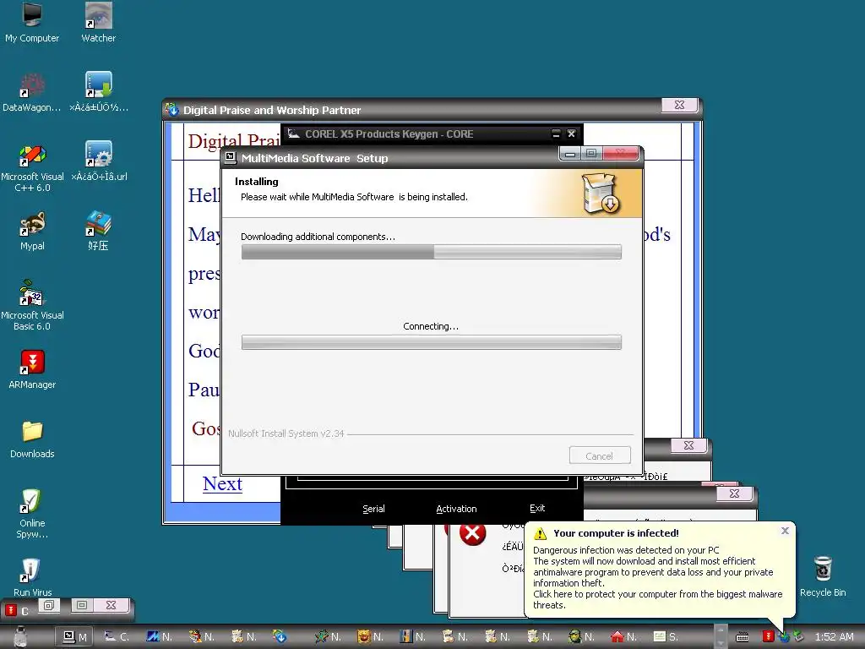Image resolution: width=865 pixels, height=649 pixels.
Task: Click the 1:52 AM system clock
Action: (834, 637)
